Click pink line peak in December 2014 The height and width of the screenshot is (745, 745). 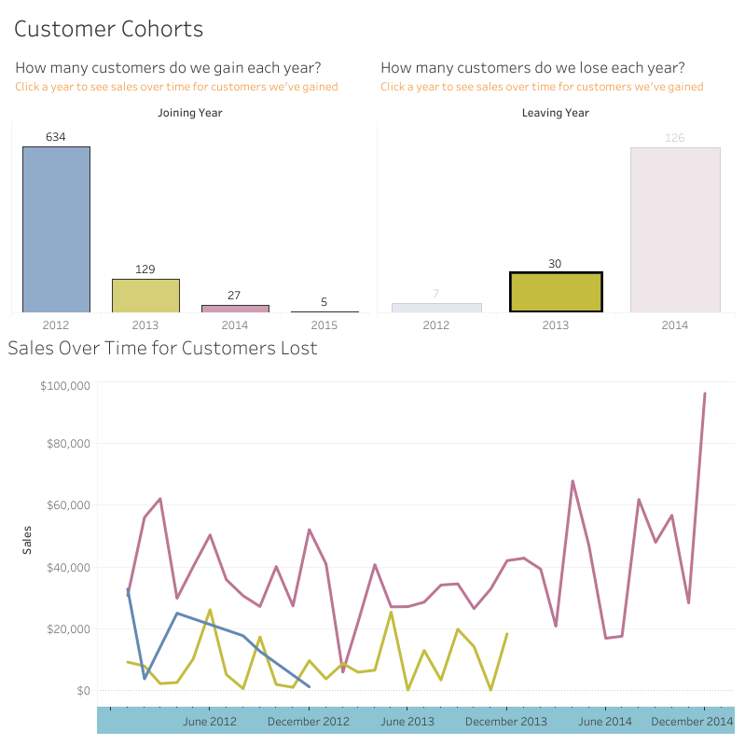click(704, 394)
